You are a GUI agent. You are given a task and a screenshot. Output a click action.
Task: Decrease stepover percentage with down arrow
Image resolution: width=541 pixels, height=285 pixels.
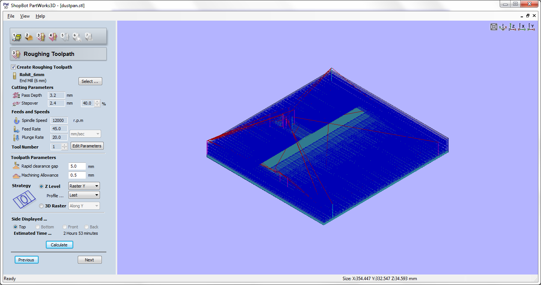97,105
